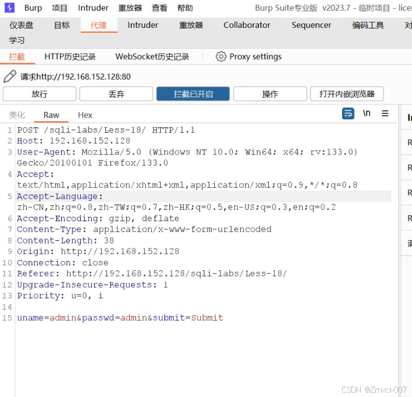The height and width of the screenshot is (397, 412).
Task: Toggle the line wrap icon
Action: [348, 114]
